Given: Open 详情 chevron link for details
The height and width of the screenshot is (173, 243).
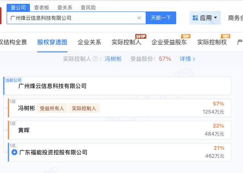Looking at the screenshot, I should [188, 59].
